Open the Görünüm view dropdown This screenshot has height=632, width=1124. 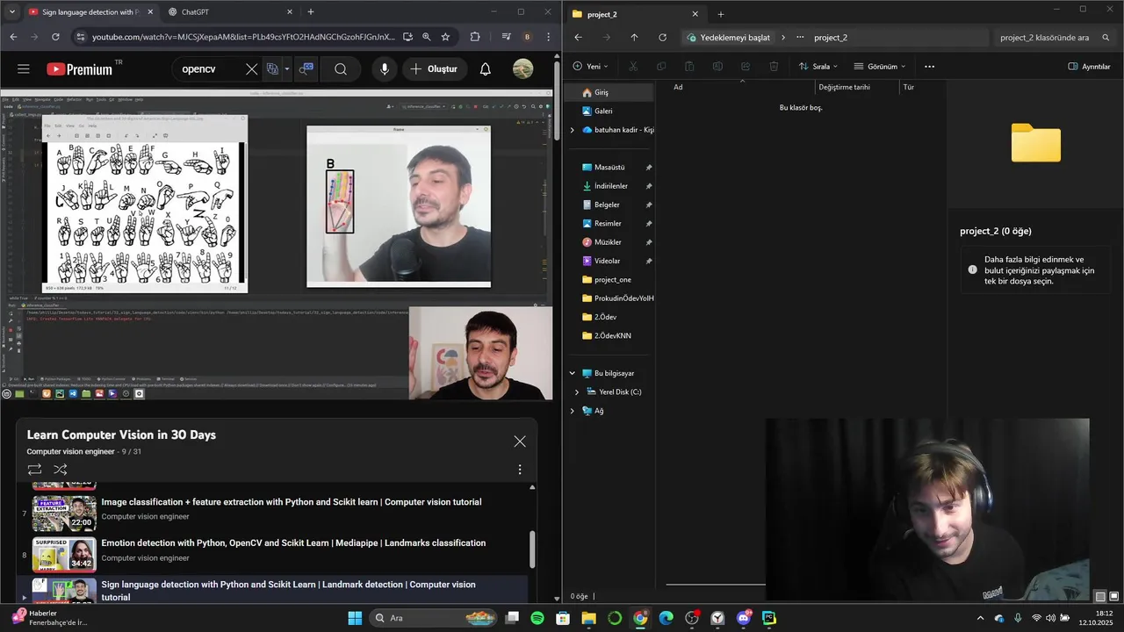879,67
